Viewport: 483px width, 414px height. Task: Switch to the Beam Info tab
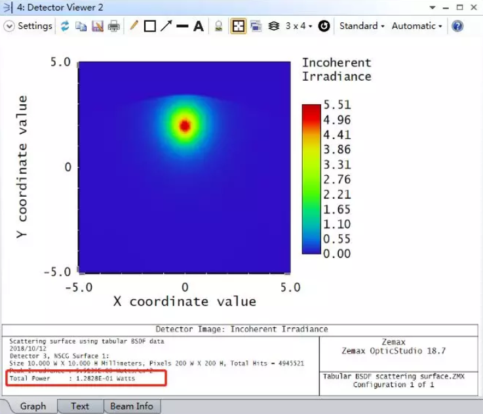pos(132,406)
